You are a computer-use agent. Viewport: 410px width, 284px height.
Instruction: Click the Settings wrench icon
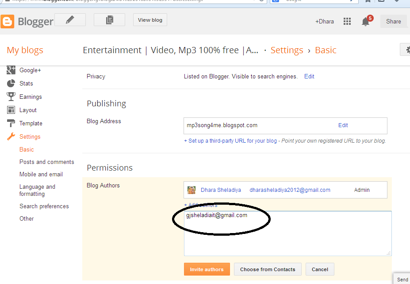[x=11, y=136]
